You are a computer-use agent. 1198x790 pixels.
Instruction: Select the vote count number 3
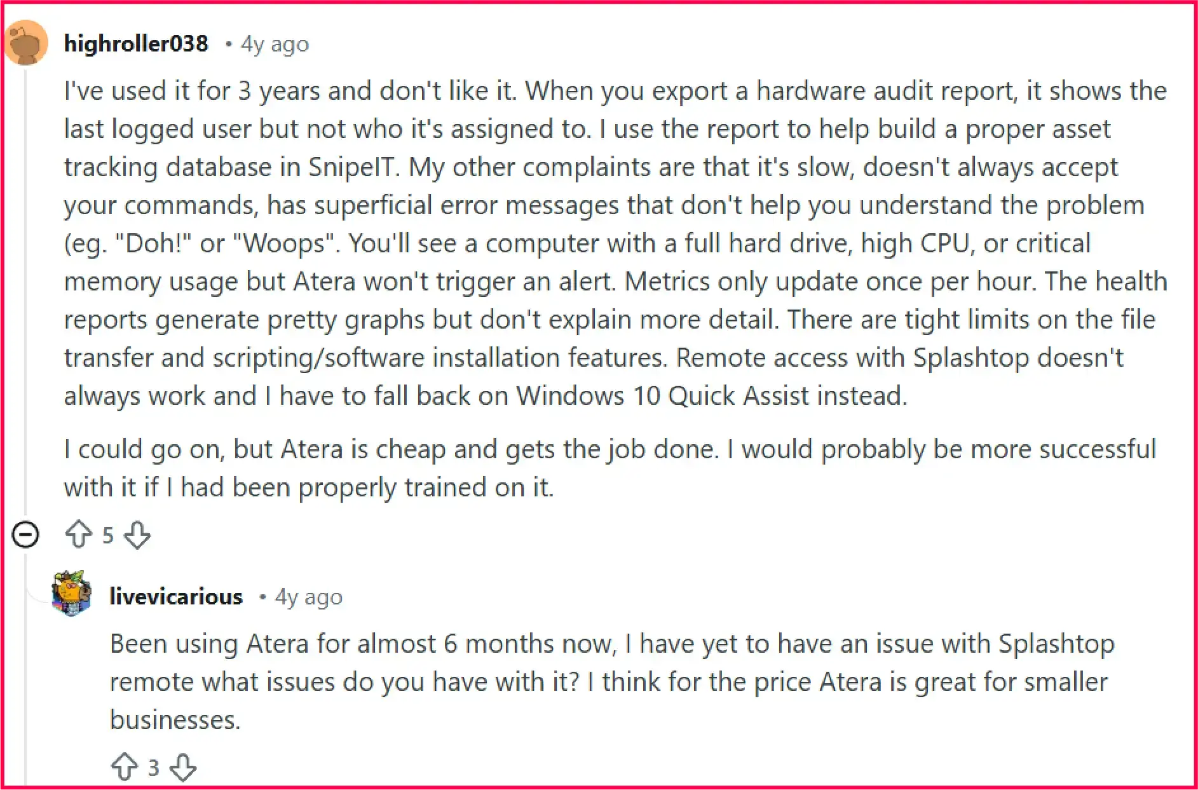tap(153, 767)
